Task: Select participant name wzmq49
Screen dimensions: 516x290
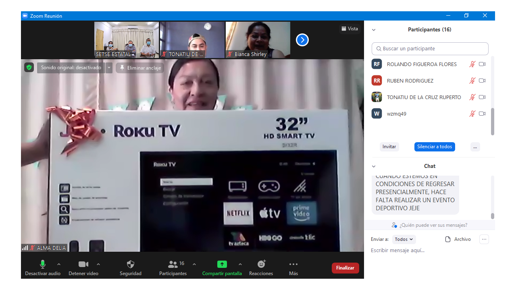Action: [x=397, y=114]
